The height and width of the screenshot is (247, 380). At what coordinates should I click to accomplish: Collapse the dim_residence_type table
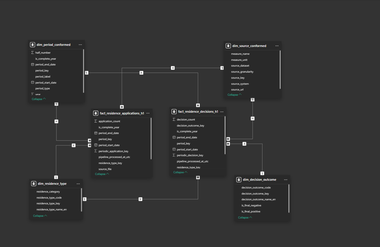(40, 216)
